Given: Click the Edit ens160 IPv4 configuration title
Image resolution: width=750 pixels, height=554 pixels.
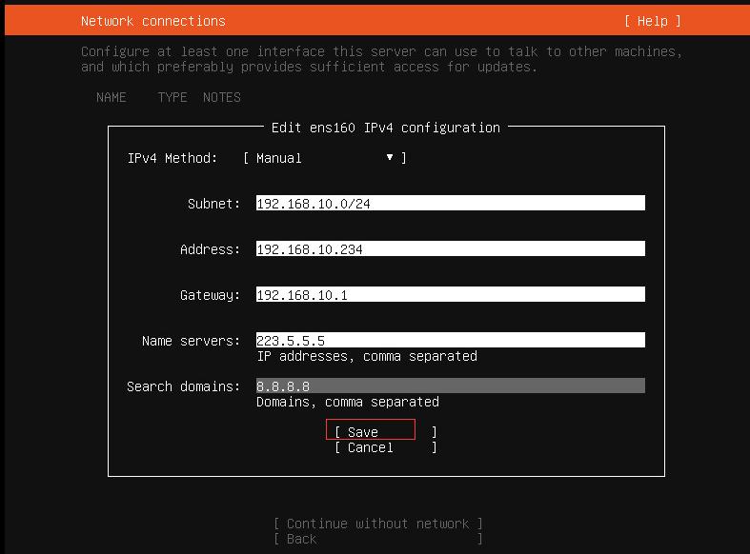Looking at the screenshot, I should (x=386, y=128).
